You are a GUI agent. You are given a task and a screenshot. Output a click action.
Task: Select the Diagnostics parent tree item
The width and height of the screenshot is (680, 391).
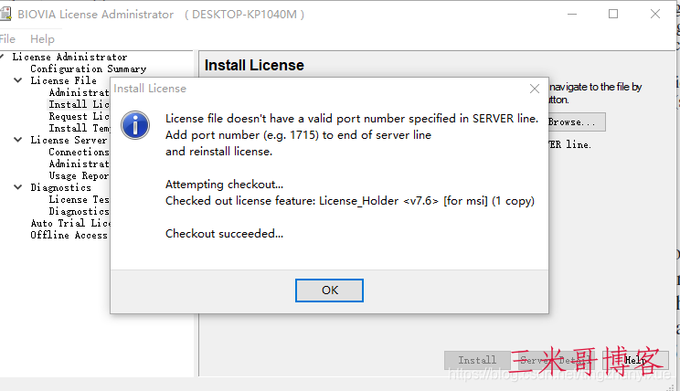pos(60,187)
